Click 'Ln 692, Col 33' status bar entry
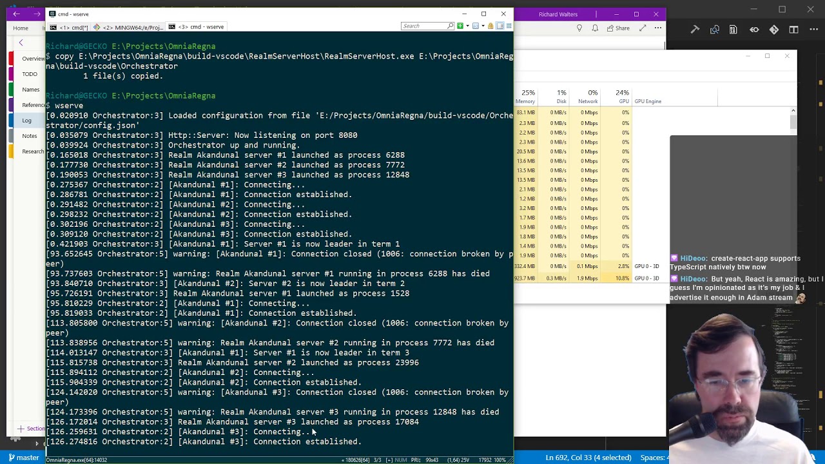 click(588, 458)
